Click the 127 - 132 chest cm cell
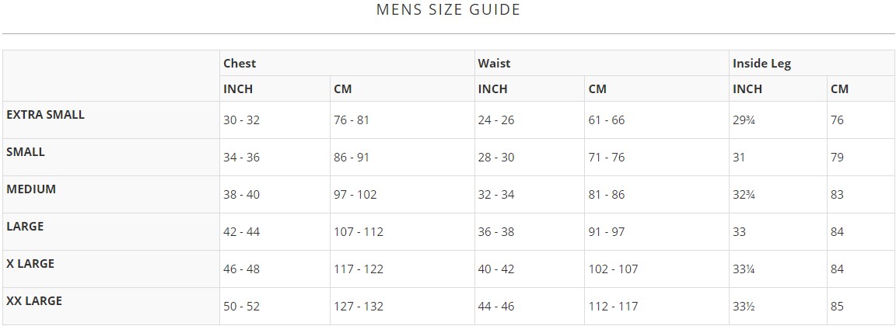The image size is (896, 326). (359, 307)
